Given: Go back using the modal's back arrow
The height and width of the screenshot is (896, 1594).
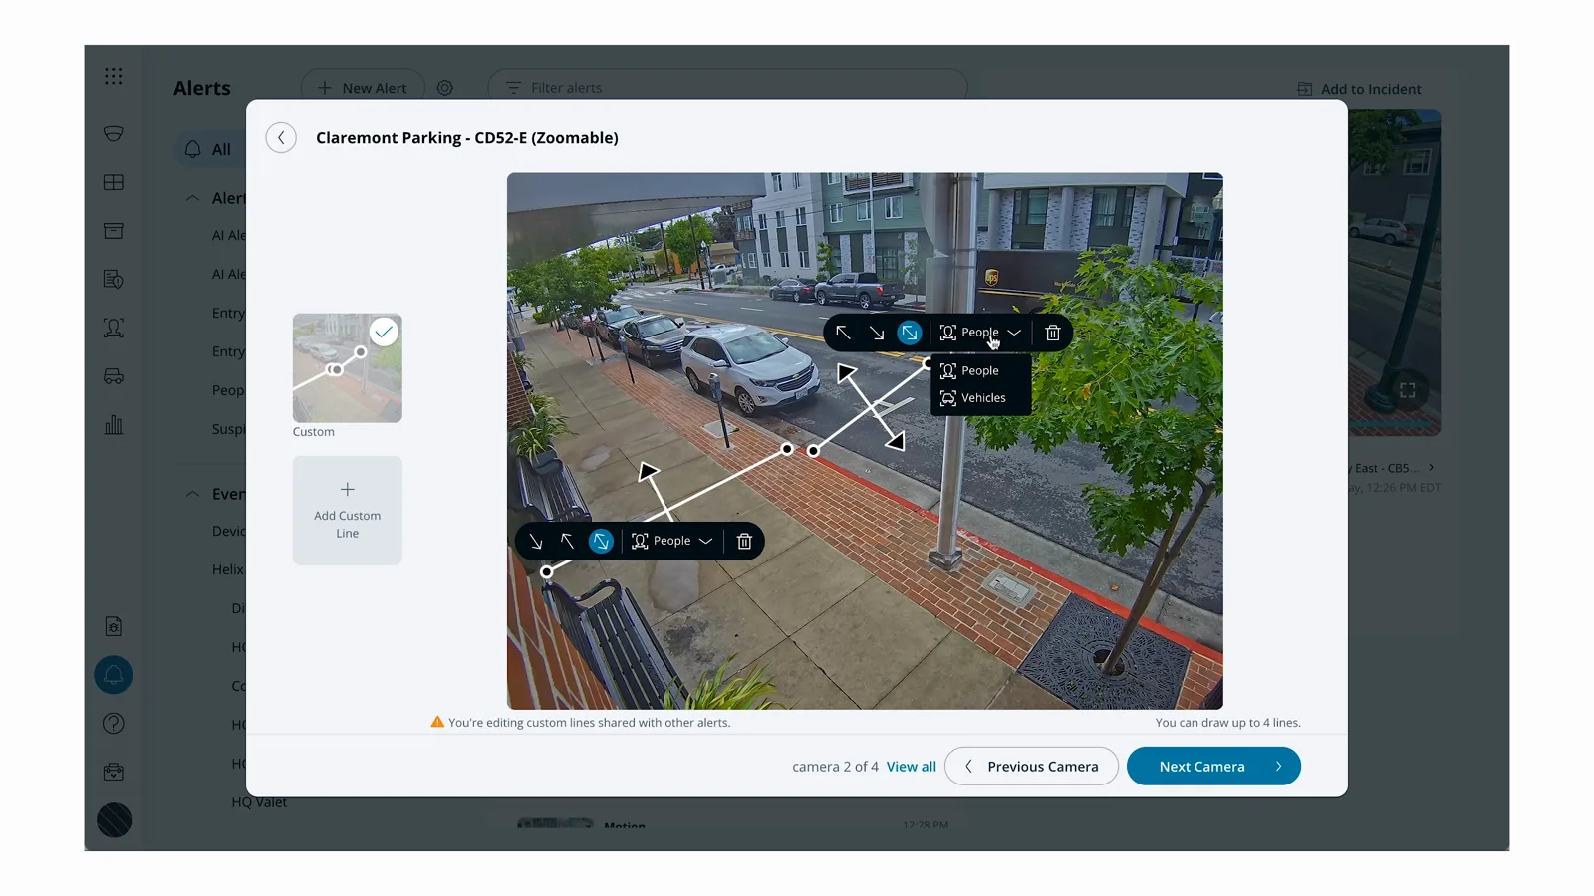Looking at the screenshot, I should (281, 138).
